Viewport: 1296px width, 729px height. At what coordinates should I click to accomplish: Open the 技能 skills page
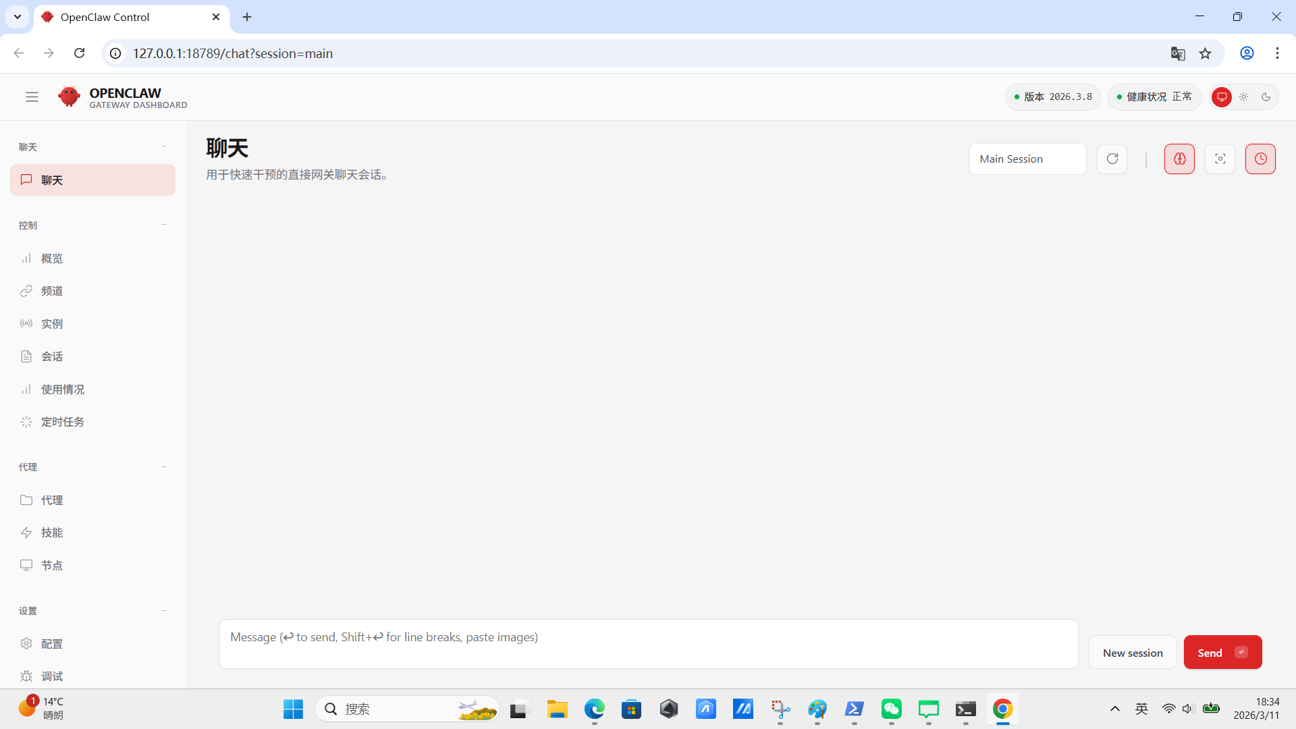[x=52, y=532]
